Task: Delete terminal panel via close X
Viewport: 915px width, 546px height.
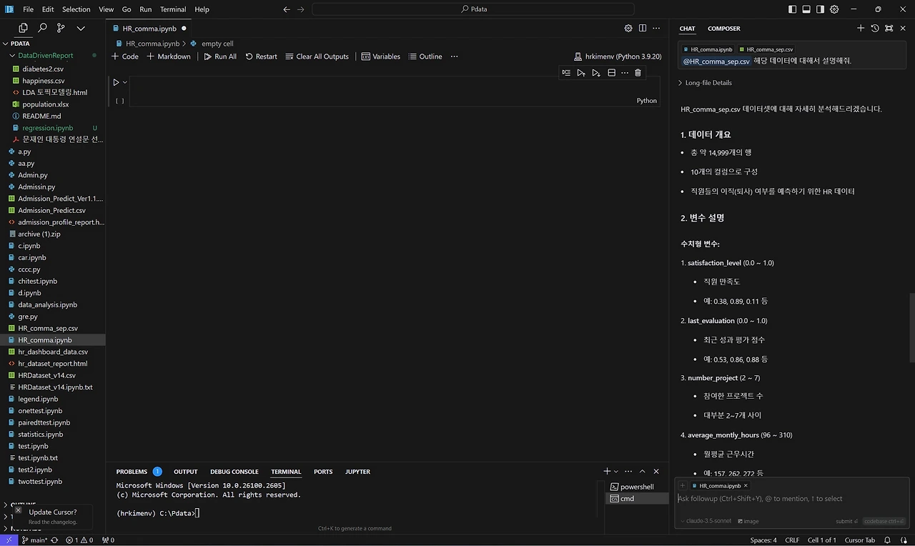Action: (x=656, y=472)
